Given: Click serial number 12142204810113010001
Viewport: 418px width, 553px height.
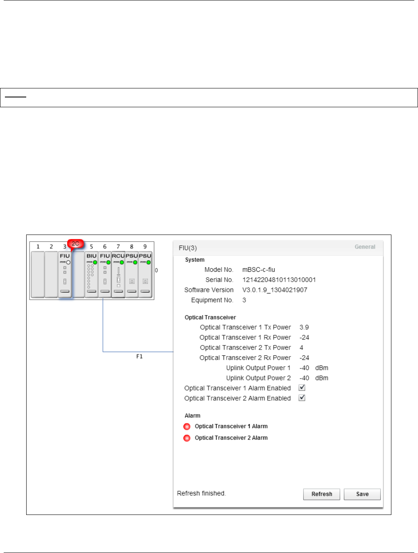Looking at the screenshot, I should point(279,280).
